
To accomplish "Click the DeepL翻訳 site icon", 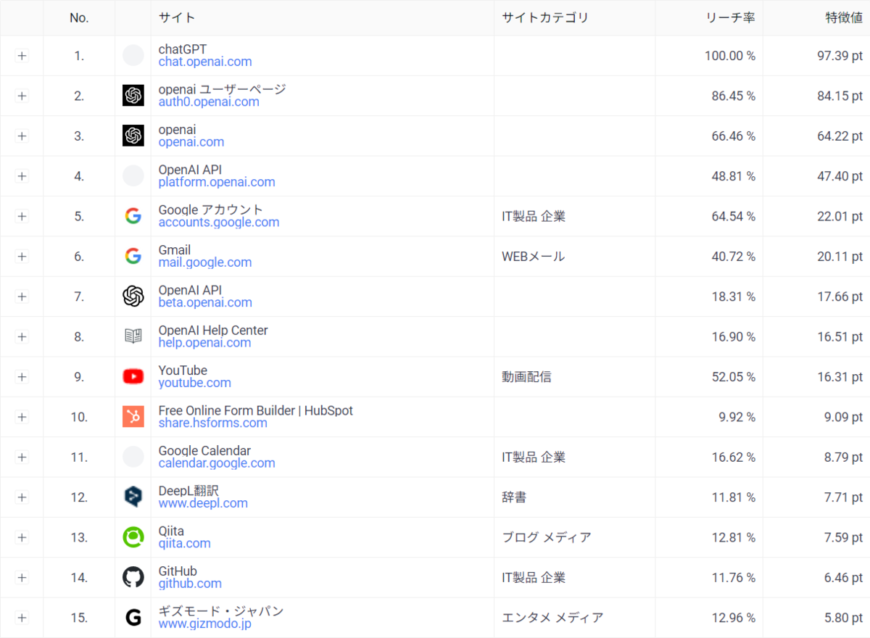I will coord(133,497).
